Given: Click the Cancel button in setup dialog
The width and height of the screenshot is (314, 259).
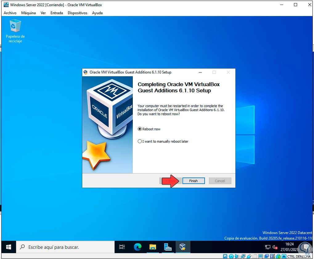Looking at the screenshot, I should 220,181.
